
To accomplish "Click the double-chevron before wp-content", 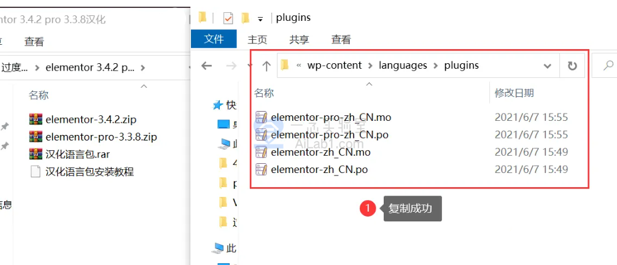I will [299, 66].
